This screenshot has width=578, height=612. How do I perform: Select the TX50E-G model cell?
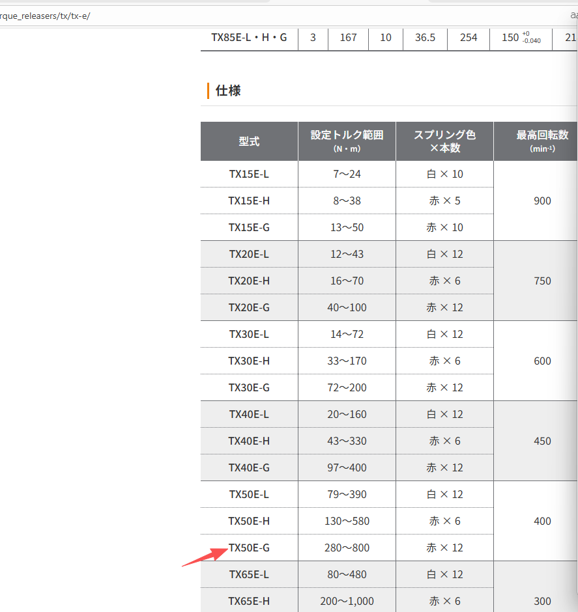tap(249, 548)
